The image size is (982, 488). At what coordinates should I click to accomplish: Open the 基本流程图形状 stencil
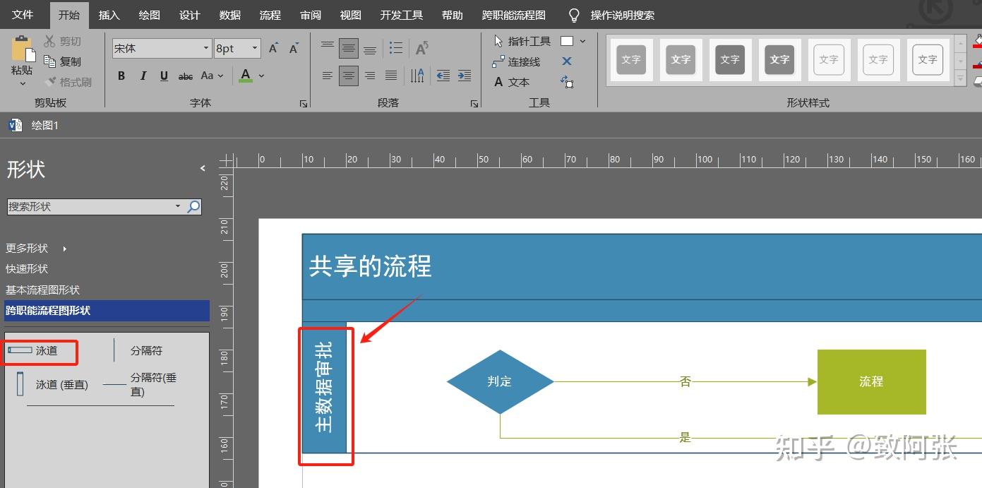(x=43, y=290)
